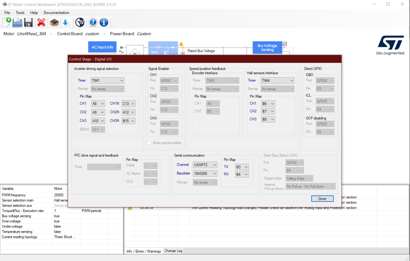Open the motor monitor waveform icon
Viewport: 410px width, 261px height.
click(x=80, y=22)
